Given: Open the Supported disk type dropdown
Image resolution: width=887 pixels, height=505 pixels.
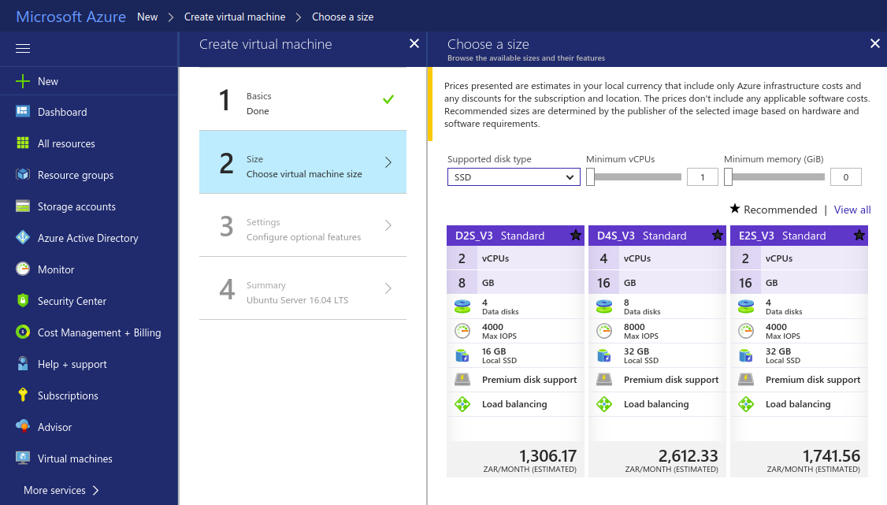Looking at the screenshot, I should [514, 177].
